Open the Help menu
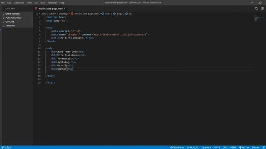 [x=62, y=3]
